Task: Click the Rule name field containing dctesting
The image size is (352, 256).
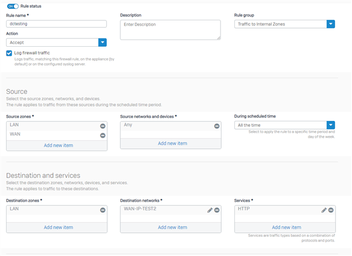Action: 56,24
